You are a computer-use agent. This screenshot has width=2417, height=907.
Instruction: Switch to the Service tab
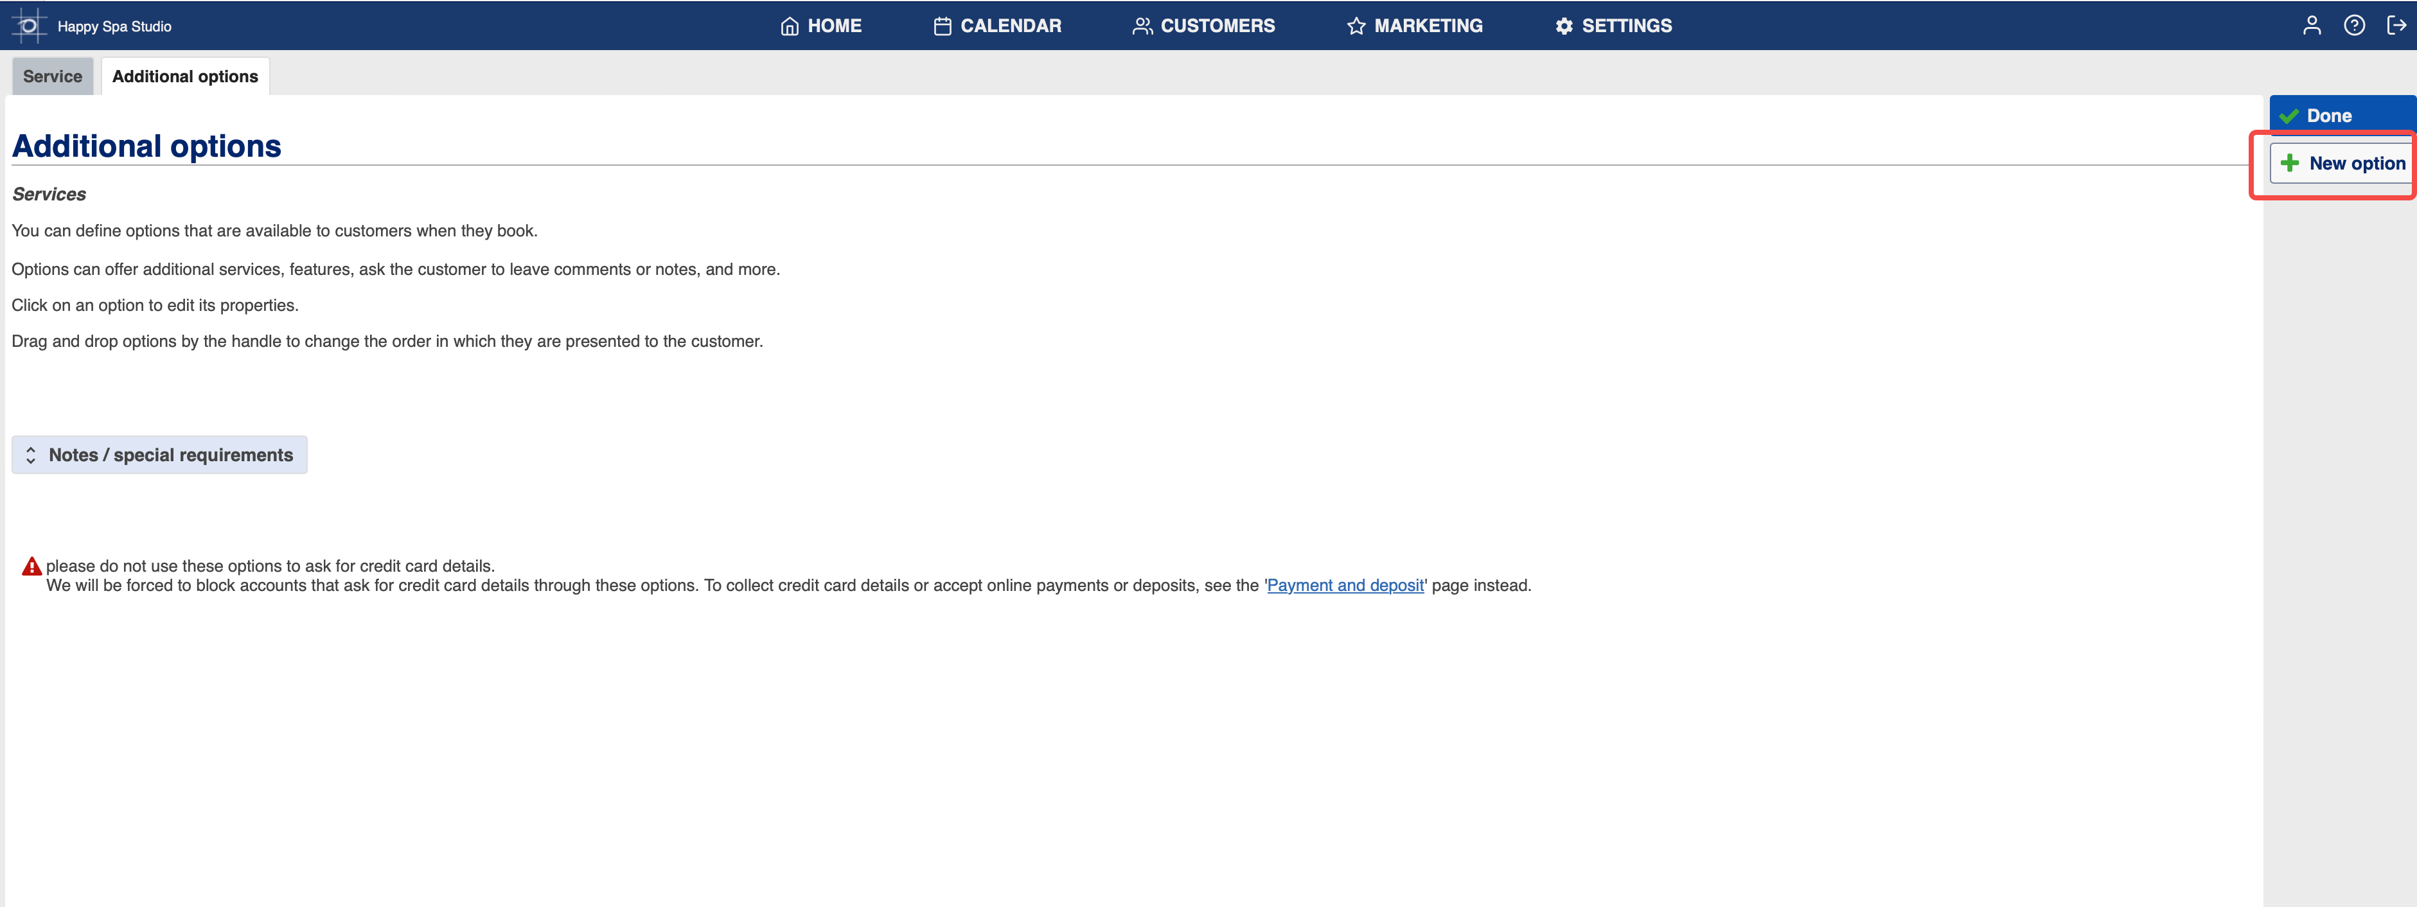(x=53, y=77)
